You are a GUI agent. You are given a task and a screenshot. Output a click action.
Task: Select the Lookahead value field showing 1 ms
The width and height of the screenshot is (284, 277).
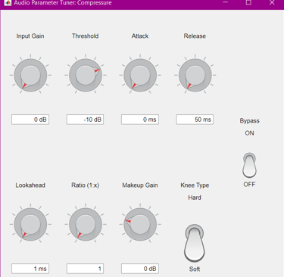pyautogui.click(x=30, y=269)
